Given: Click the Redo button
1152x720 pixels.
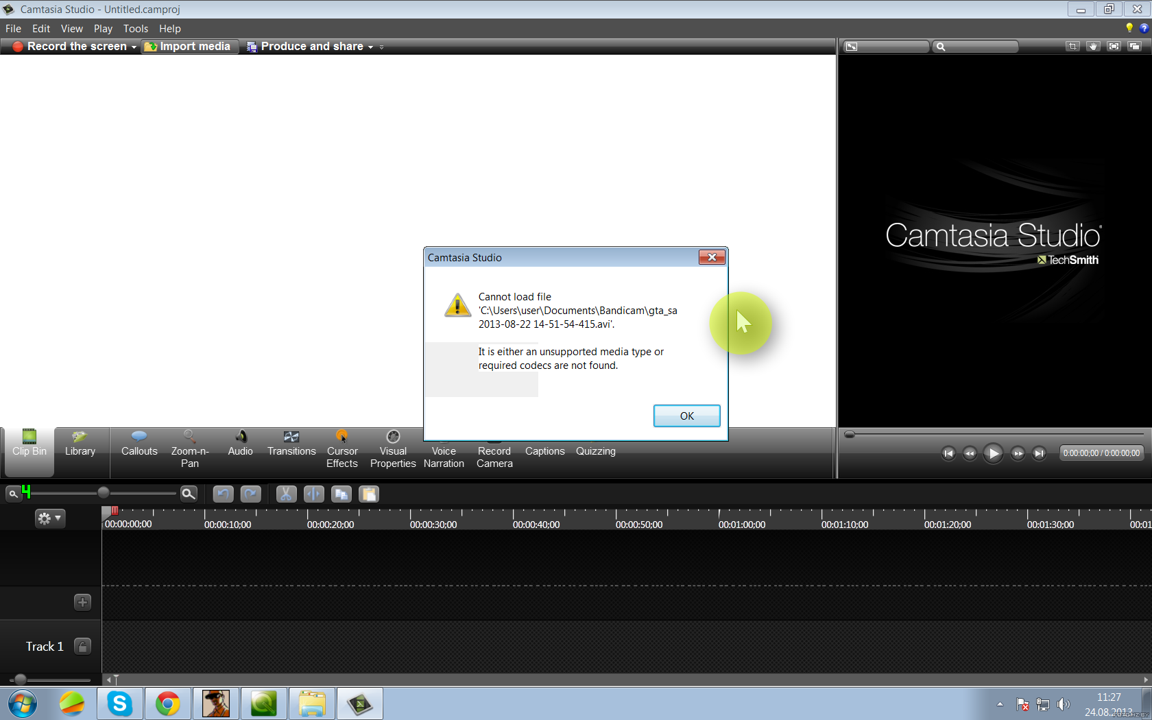Looking at the screenshot, I should [250, 494].
